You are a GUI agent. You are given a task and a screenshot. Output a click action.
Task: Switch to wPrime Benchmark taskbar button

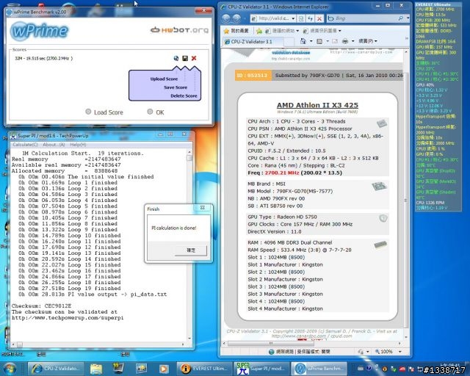[x=318, y=368]
